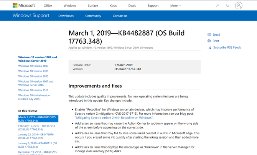Click the 'Applies to' line text
The width and height of the screenshot is (257, 155).
point(110,48)
